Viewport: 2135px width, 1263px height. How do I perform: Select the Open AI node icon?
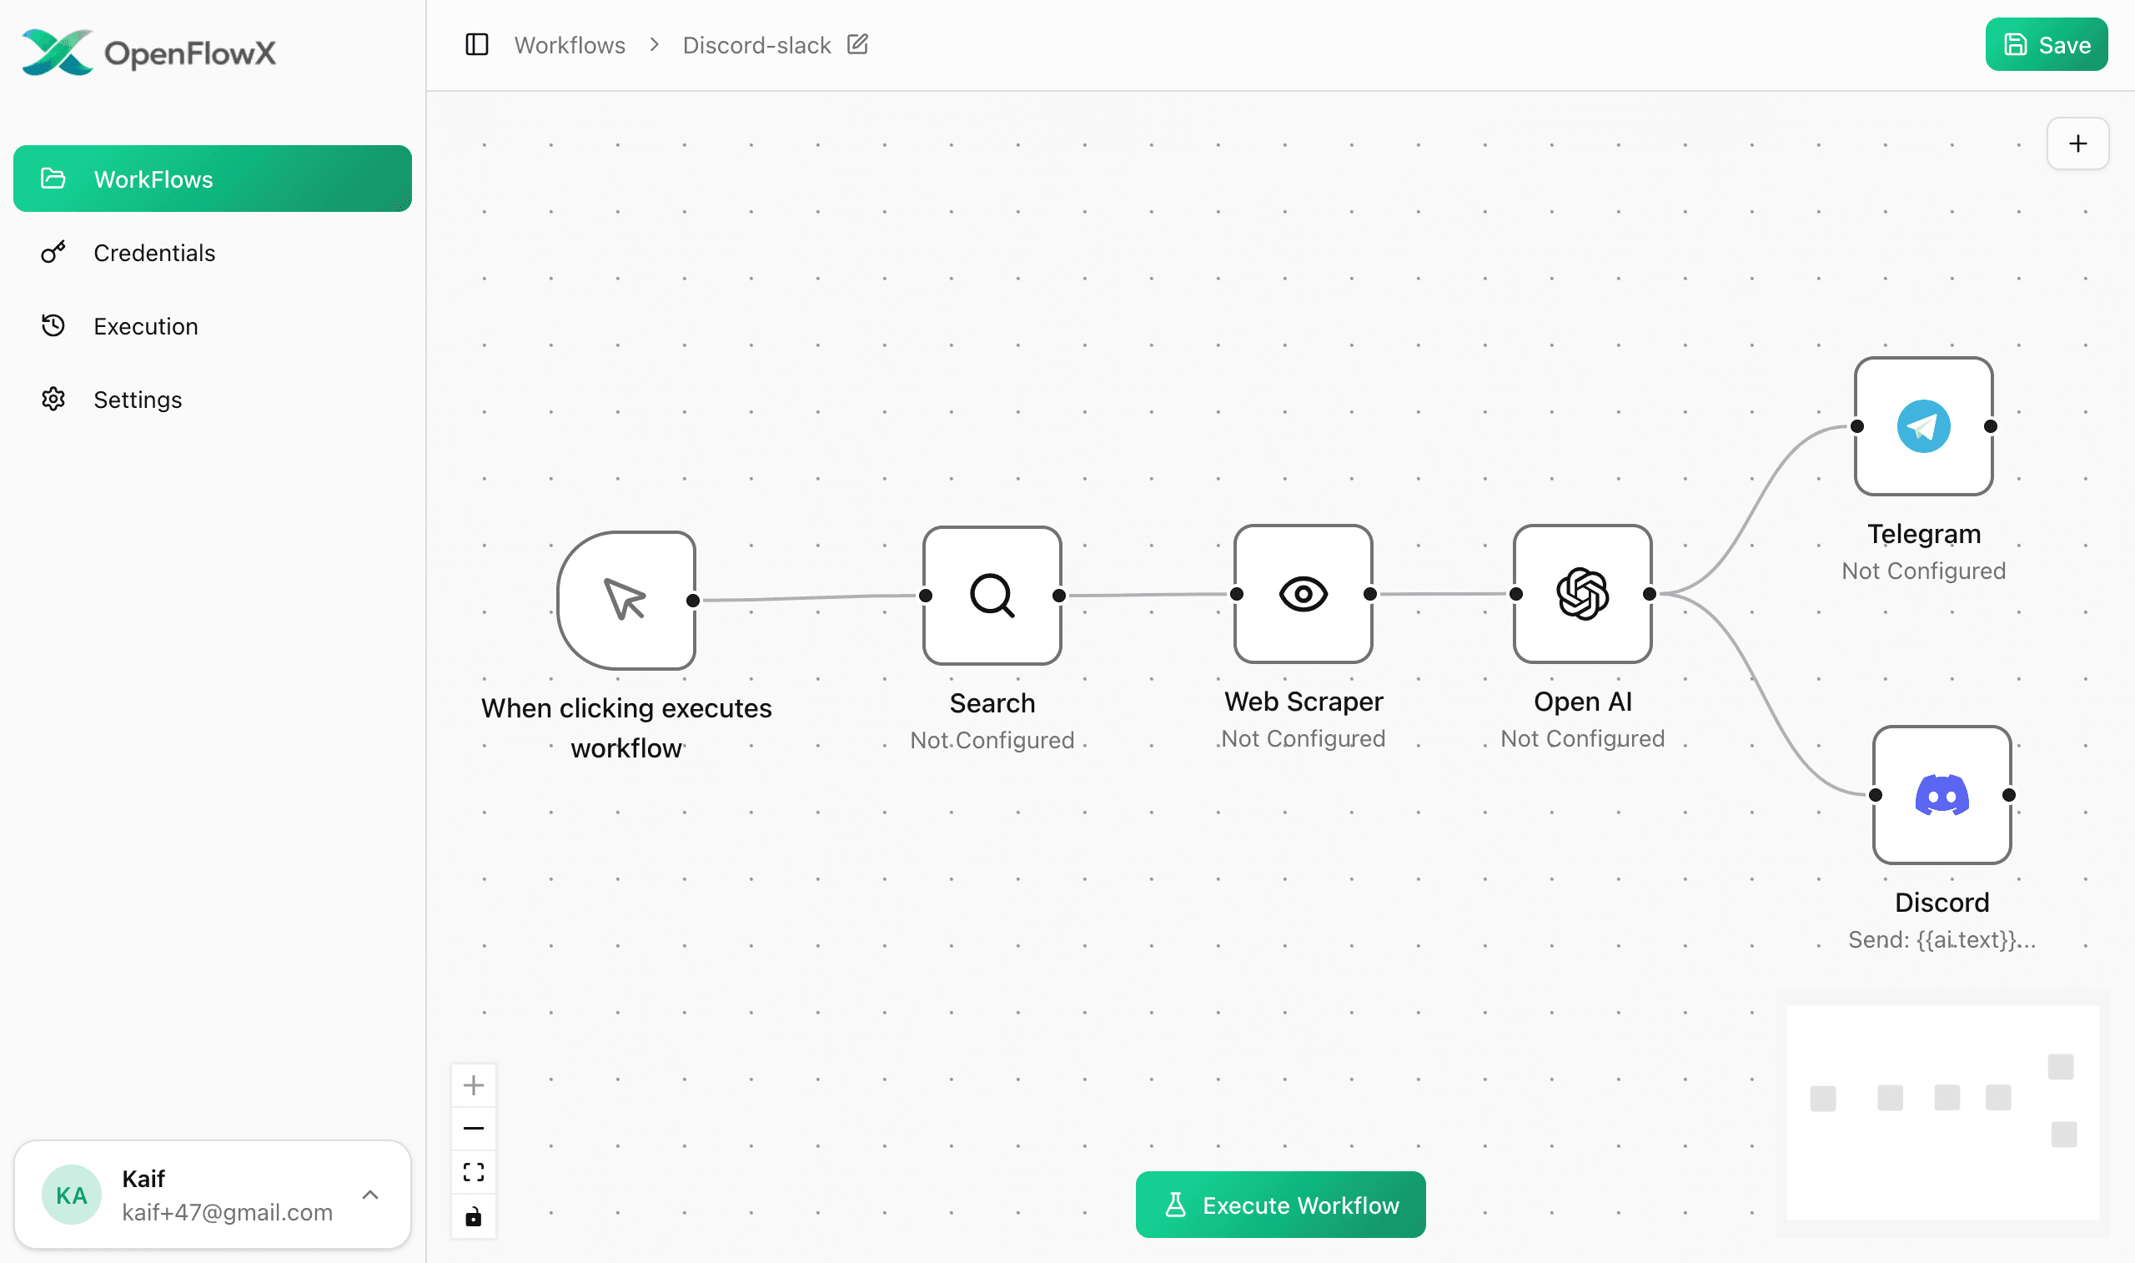point(1581,596)
